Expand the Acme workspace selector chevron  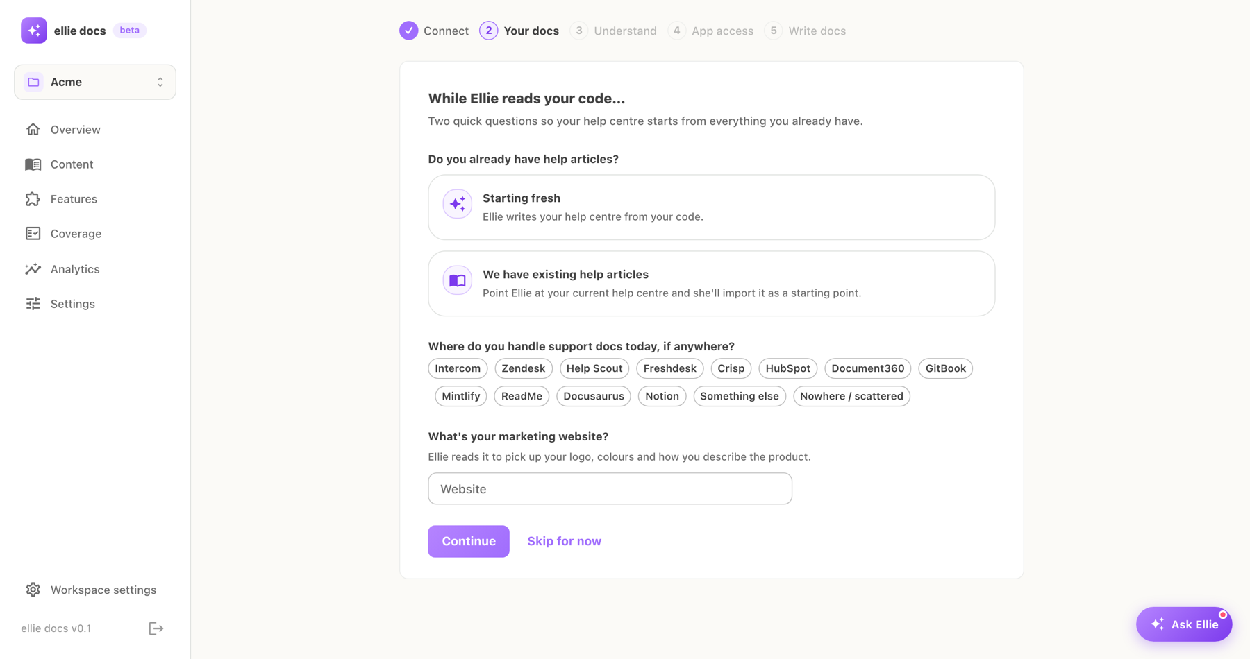160,82
